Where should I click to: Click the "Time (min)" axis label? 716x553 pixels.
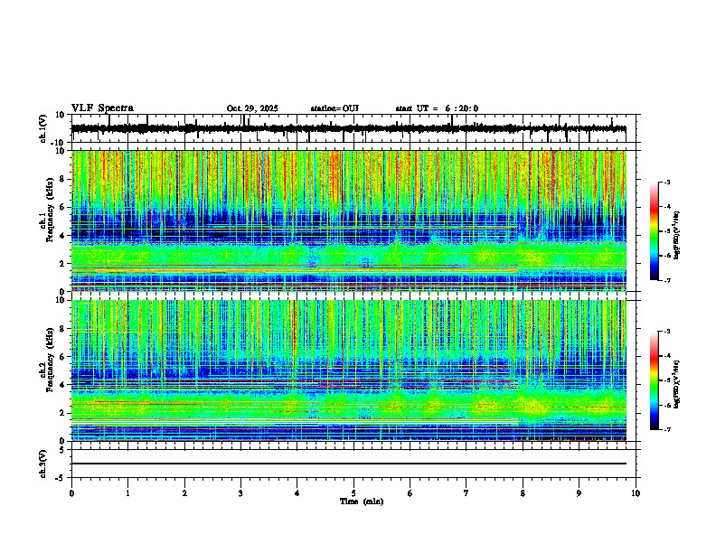tap(362, 501)
